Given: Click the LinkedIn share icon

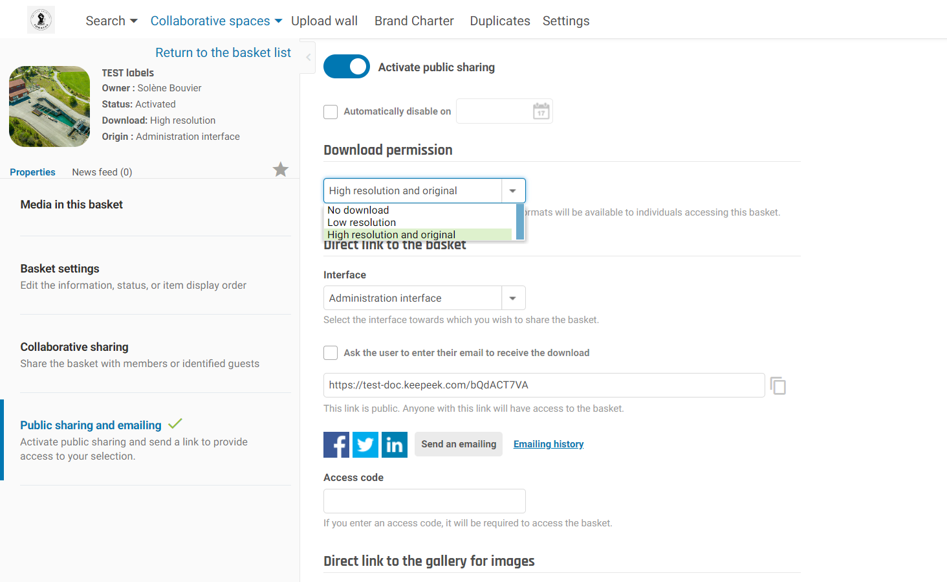Looking at the screenshot, I should pyautogui.click(x=395, y=445).
